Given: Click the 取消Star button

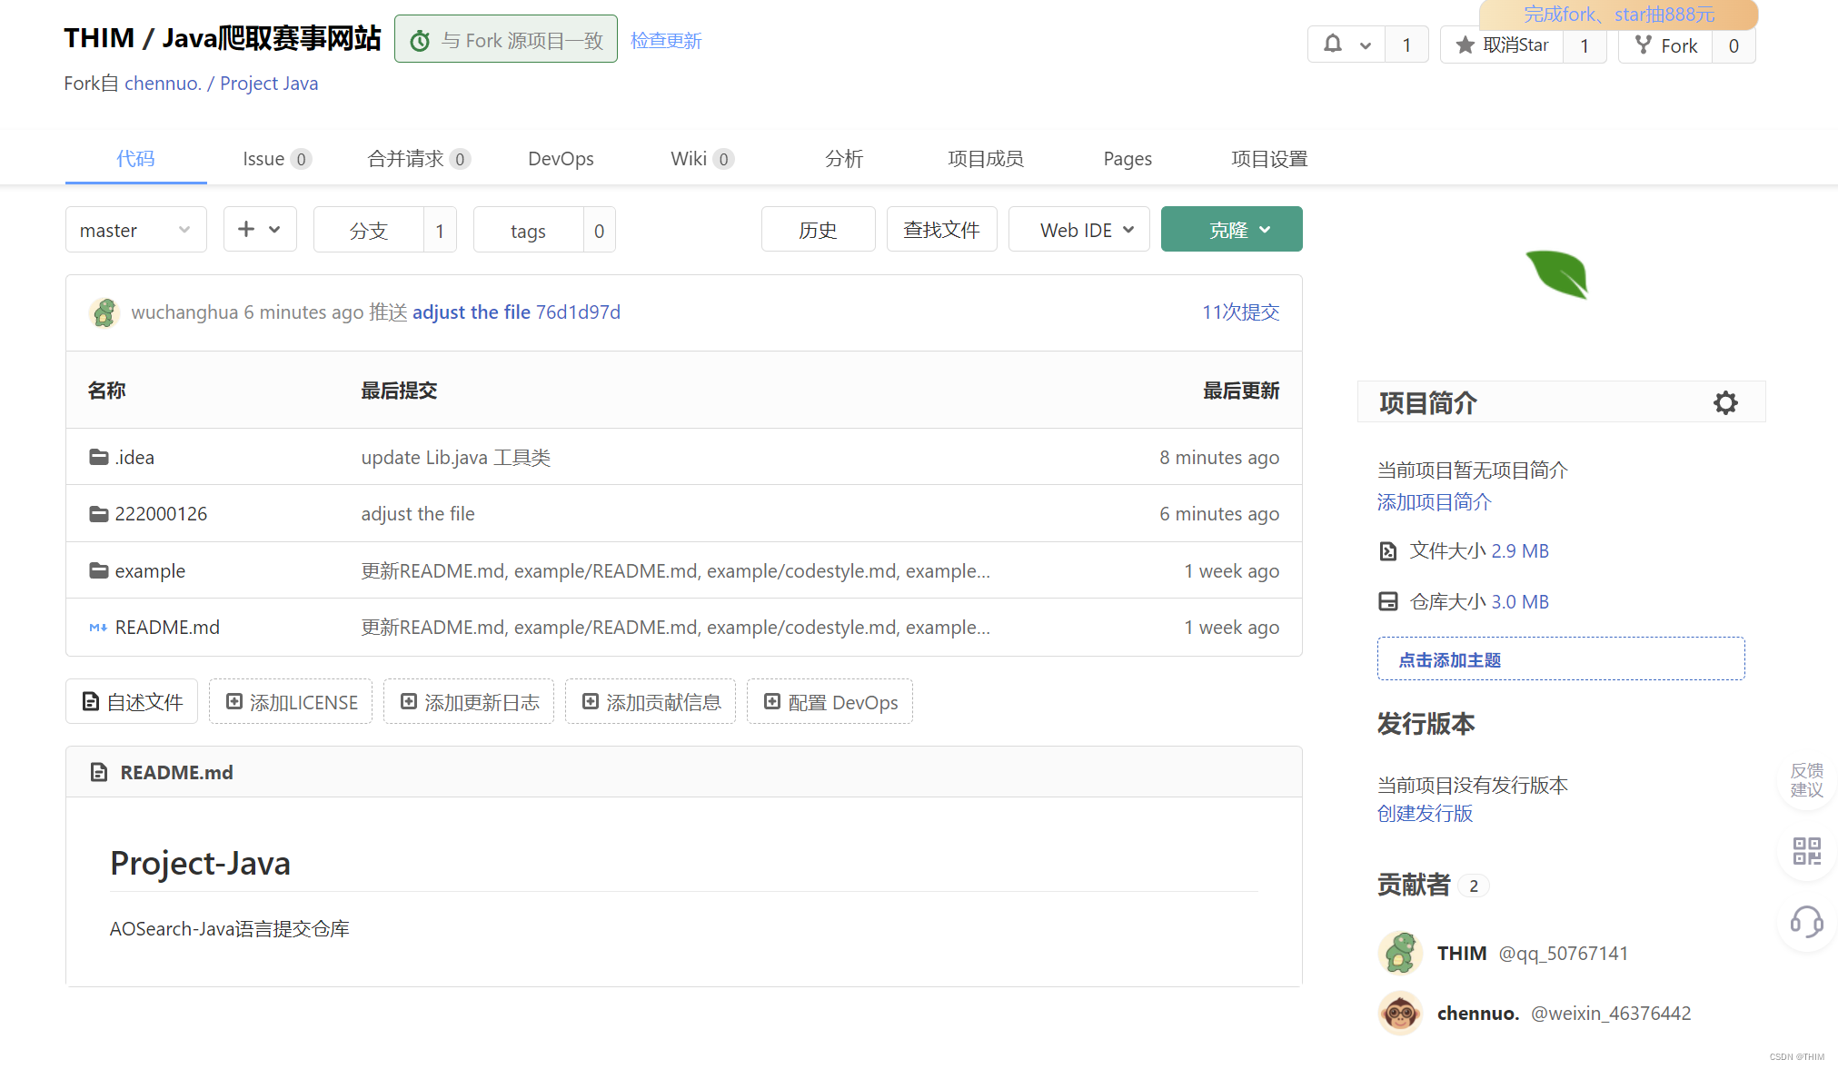Looking at the screenshot, I should [x=1502, y=45].
